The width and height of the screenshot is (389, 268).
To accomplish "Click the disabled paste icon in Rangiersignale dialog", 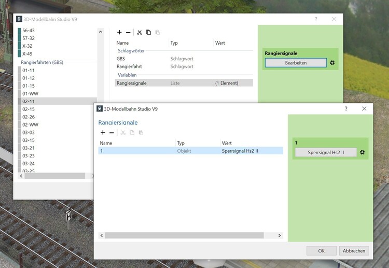I will (x=141, y=132).
